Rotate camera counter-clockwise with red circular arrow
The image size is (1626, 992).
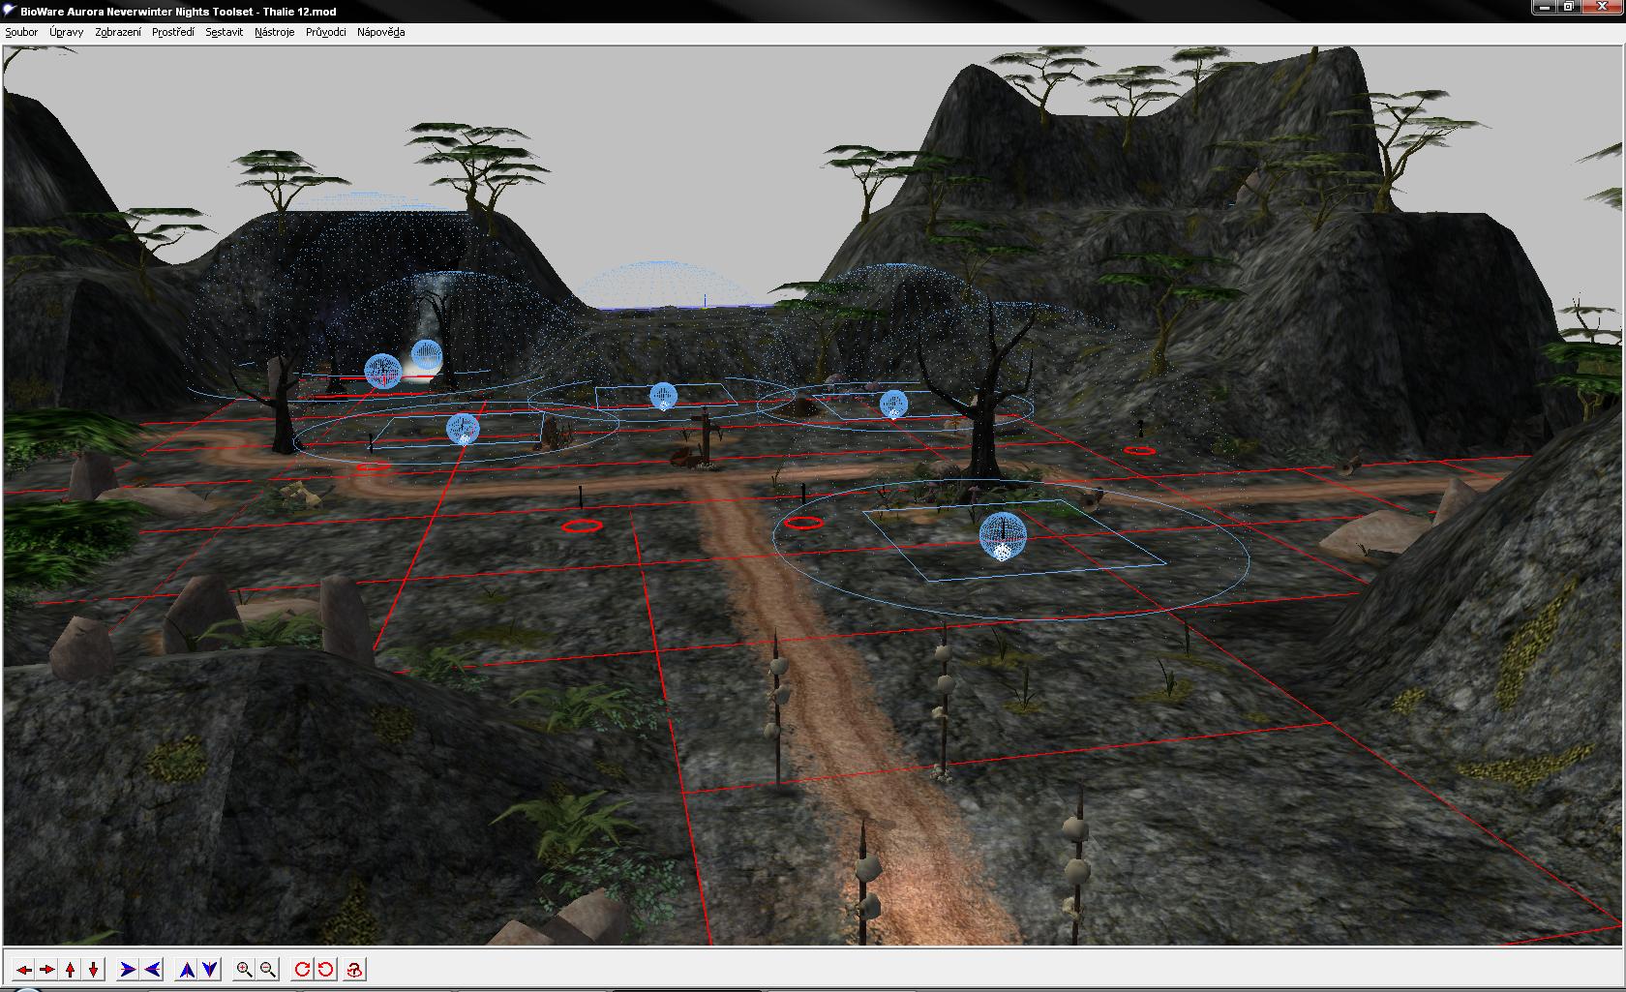tap(326, 969)
